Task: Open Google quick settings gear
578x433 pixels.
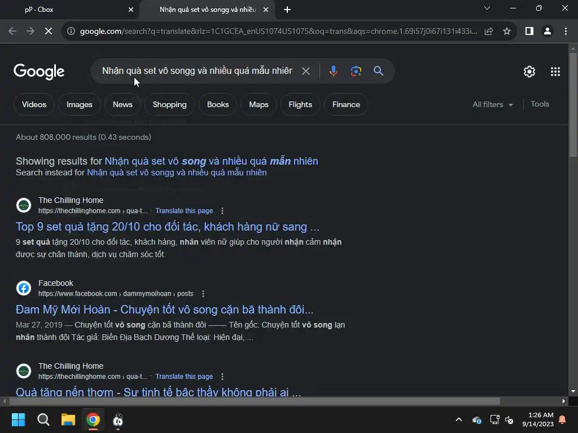Action: point(529,72)
